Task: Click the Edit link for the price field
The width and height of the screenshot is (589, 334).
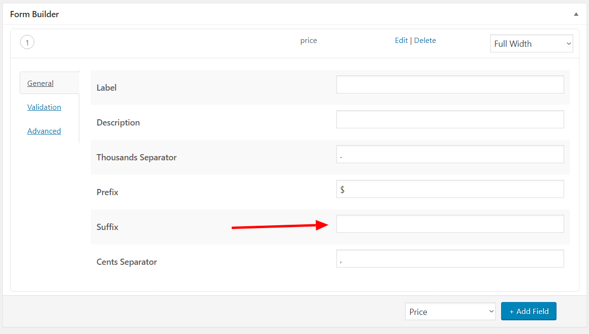Action: point(401,40)
